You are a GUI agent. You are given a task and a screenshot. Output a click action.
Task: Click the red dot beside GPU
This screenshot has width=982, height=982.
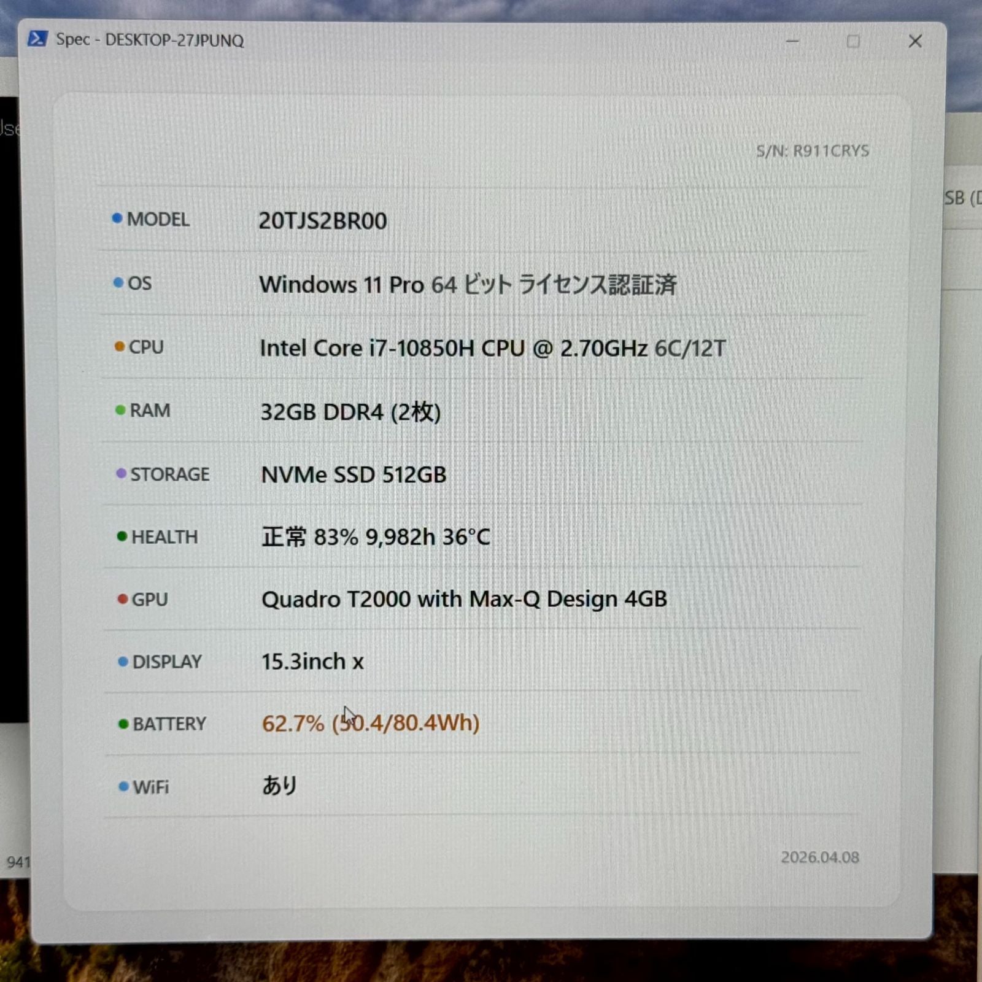123,599
